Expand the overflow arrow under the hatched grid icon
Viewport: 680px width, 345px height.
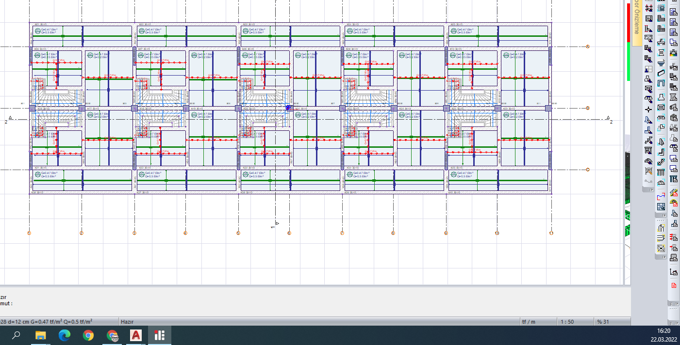[664, 216]
